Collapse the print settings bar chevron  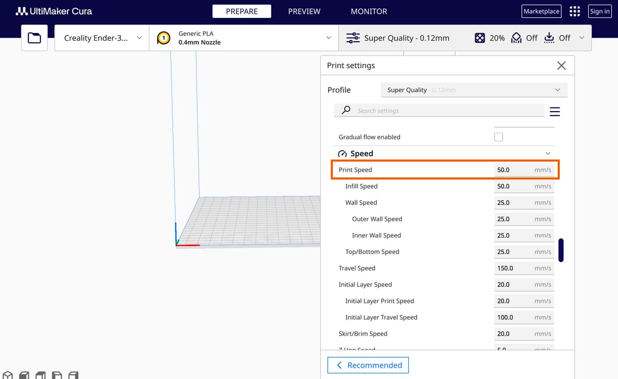click(x=582, y=38)
